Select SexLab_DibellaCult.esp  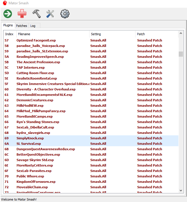91,127
